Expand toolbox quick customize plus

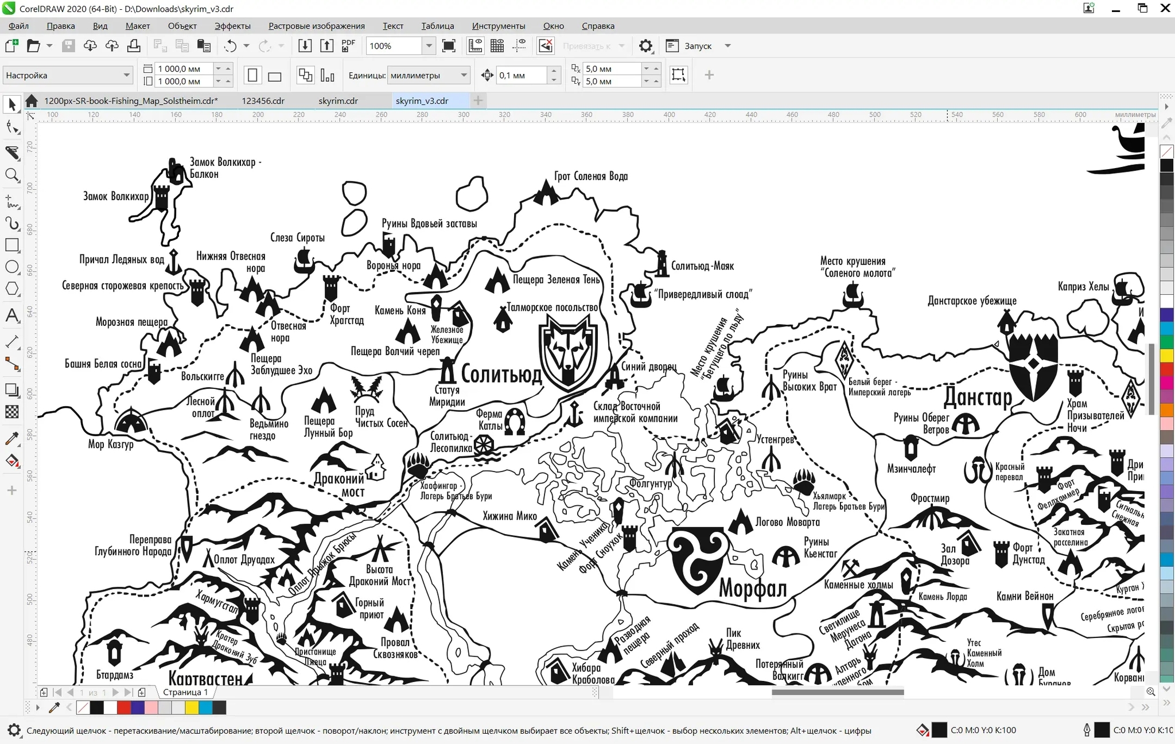(12, 490)
